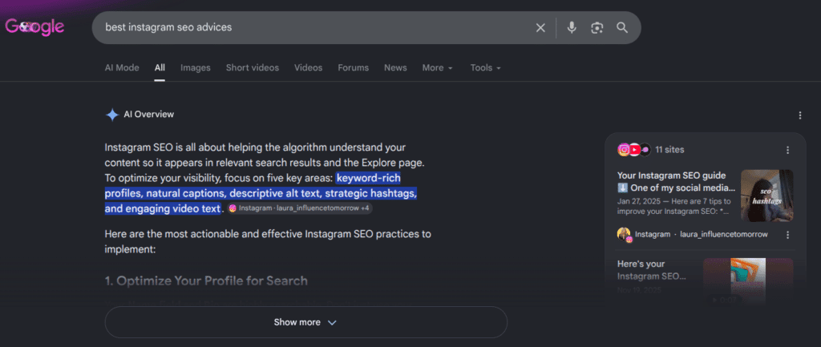The height and width of the screenshot is (347, 821).
Task: Click the AI Overview sparkle icon
Action: [112, 115]
